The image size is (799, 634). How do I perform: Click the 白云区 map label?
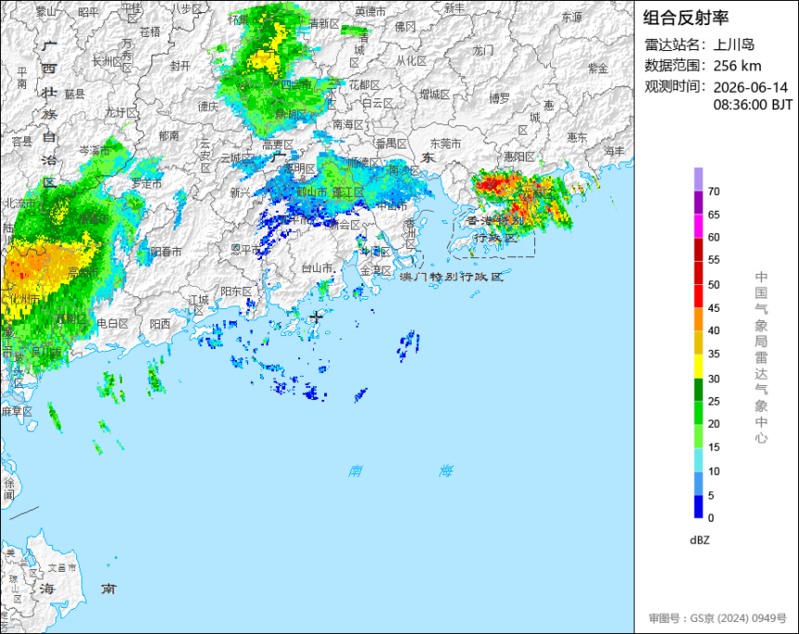click(377, 103)
